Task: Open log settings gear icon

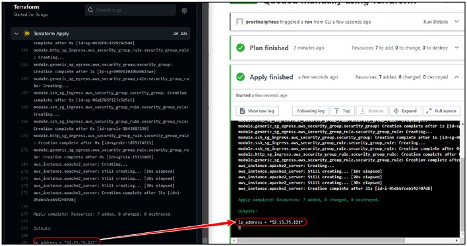Action: (184, 11)
